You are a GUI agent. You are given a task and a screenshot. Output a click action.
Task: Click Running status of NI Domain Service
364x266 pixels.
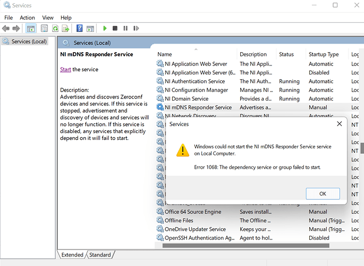coord(289,99)
